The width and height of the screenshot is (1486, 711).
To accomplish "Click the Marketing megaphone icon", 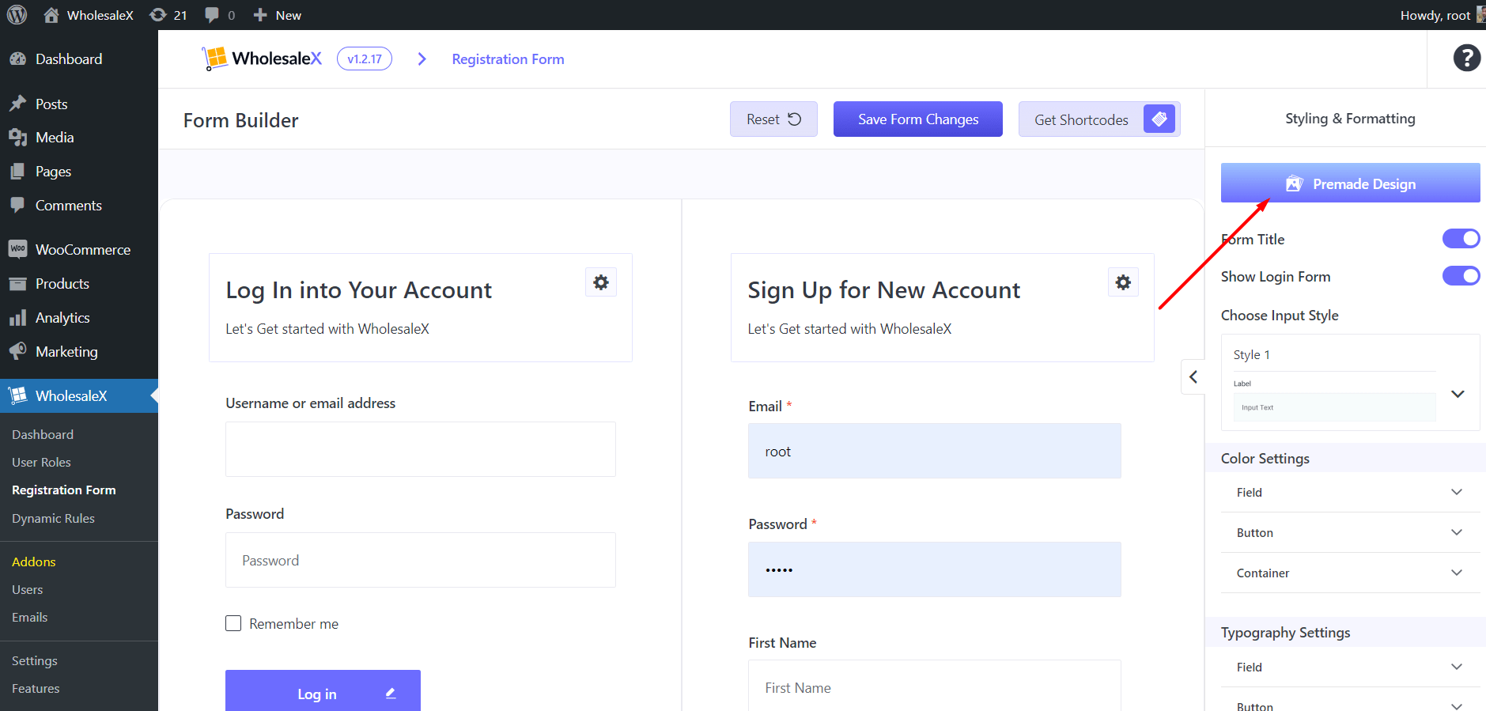I will click(17, 351).
